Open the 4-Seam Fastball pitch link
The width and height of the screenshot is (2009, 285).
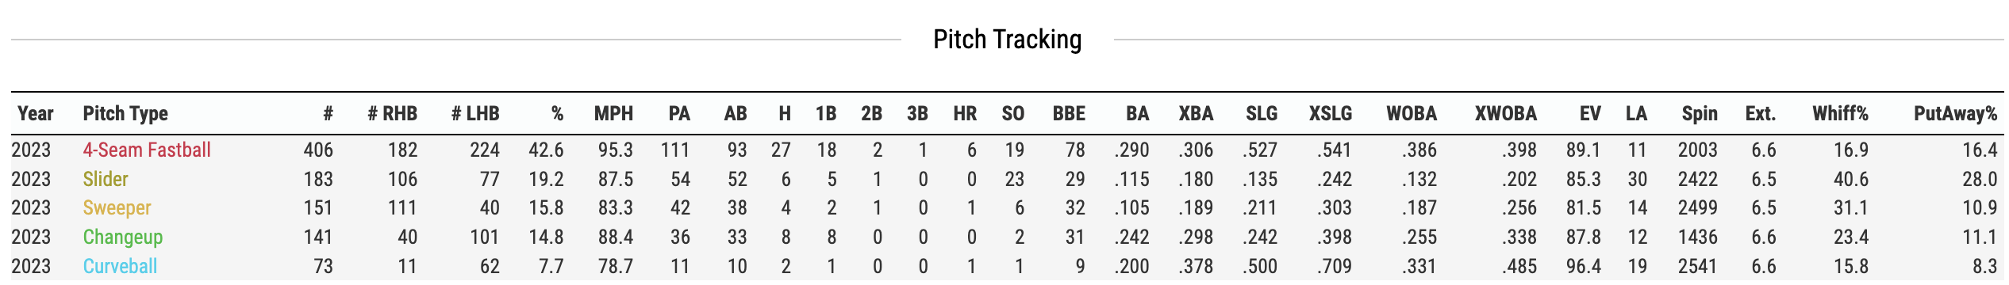tap(147, 150)
